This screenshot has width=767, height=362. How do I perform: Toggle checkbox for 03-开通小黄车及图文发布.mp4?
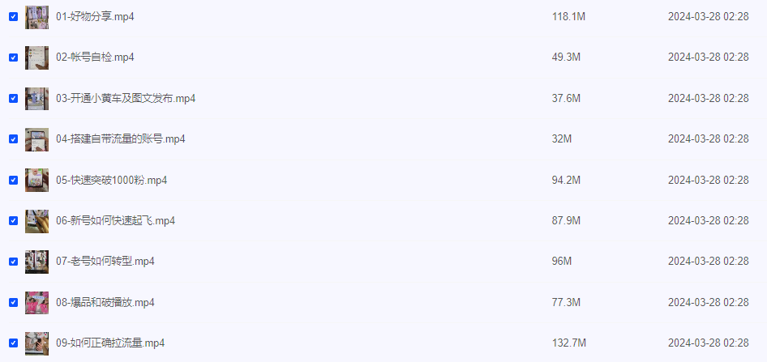point(13,98)
